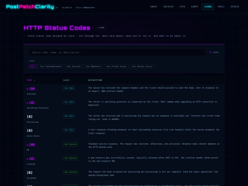Sort by the Code column header

tap(31, 80)
